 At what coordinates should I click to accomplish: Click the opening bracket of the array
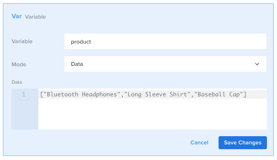click(42, 95)
